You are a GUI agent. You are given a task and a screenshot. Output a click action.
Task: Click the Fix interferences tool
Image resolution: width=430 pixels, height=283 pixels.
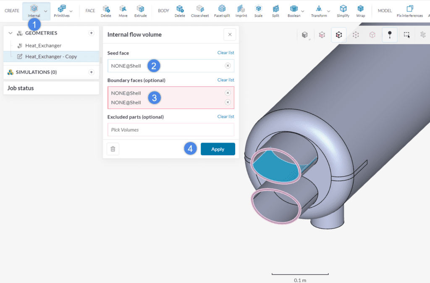(409, 11)
